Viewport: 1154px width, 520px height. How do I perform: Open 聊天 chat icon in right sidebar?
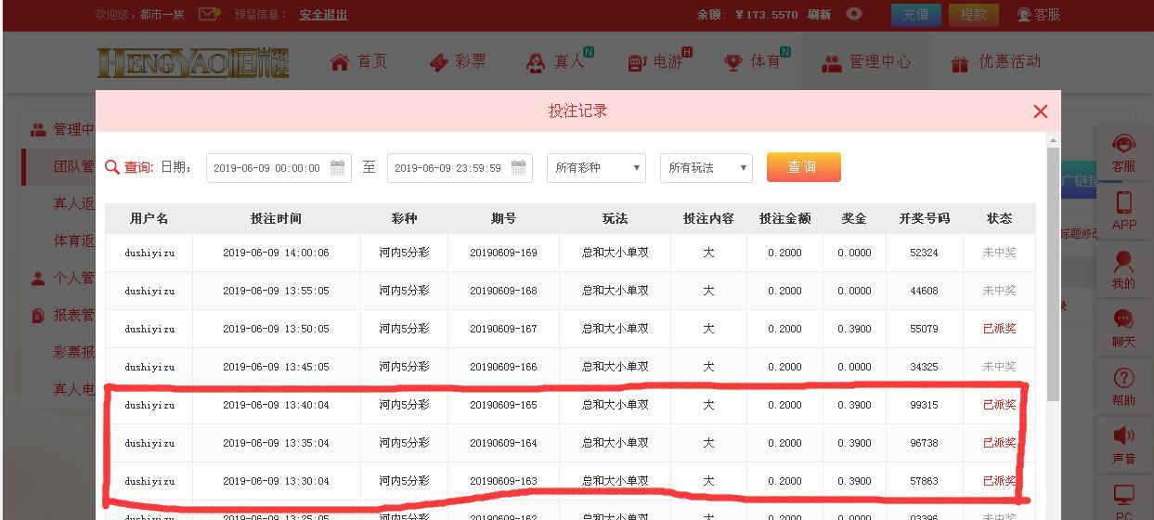click(x=1123, y=329)
